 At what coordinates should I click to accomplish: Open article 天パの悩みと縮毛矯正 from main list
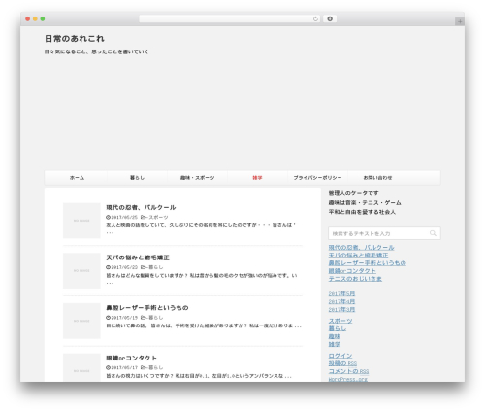coord(138,257)
